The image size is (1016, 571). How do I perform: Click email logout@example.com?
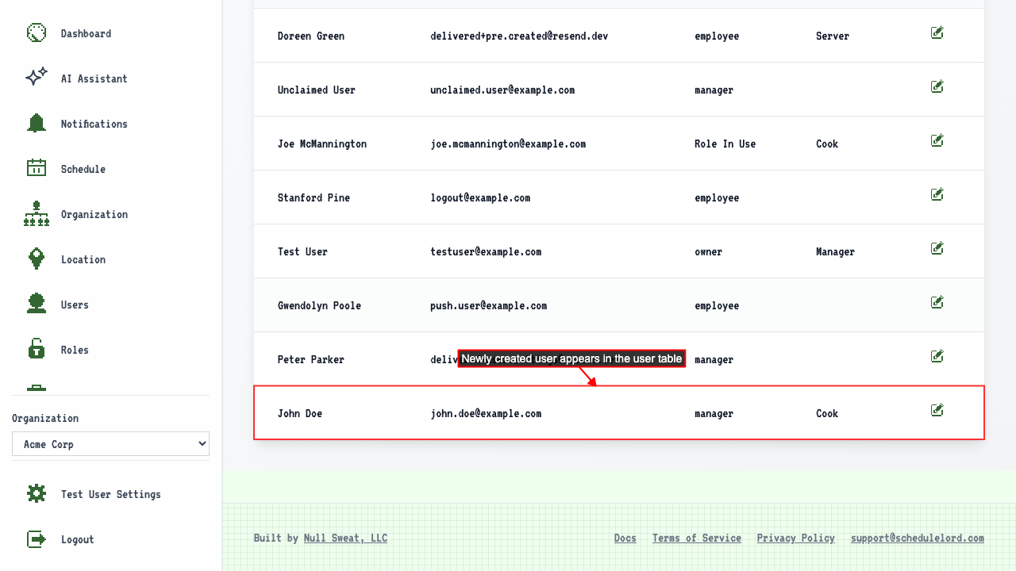coord(480,197)
